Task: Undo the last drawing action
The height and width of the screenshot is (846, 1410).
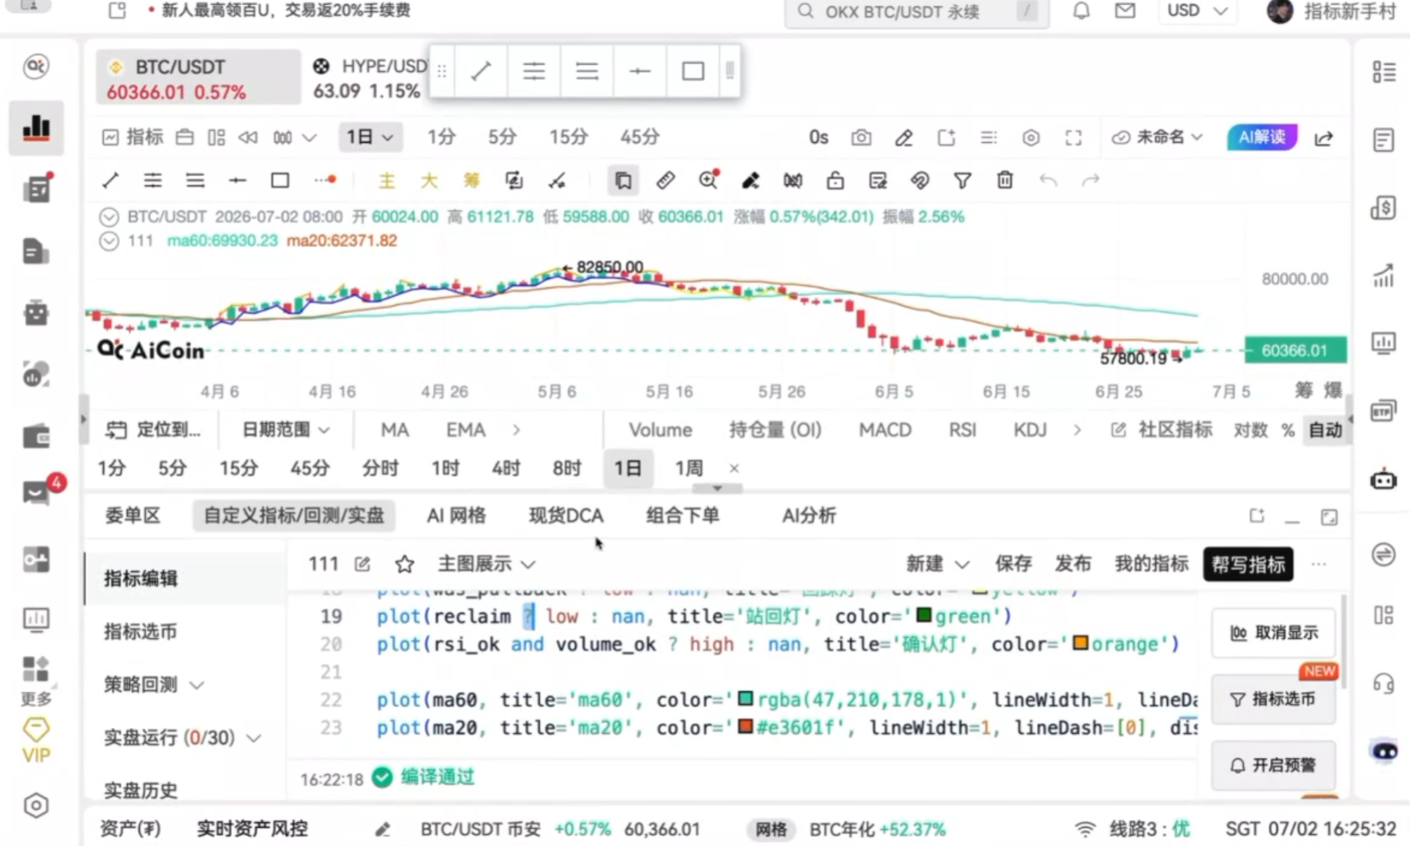Action: click(x=1048, y=181)
